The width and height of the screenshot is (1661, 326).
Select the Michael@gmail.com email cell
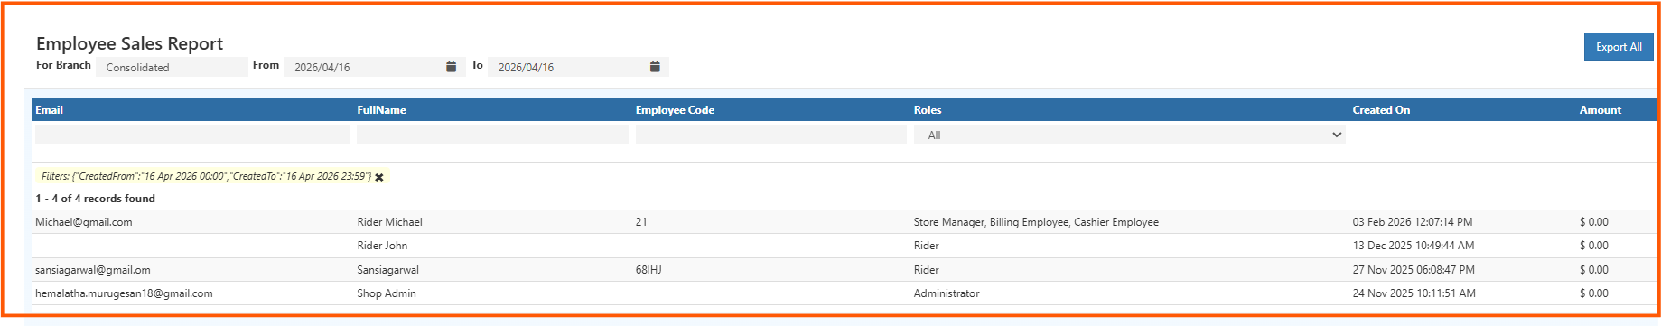(x=84, y=222)
